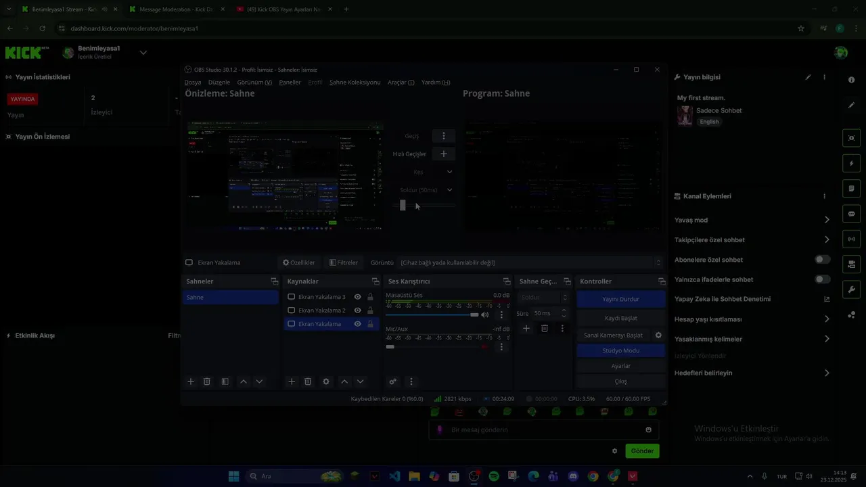Open scene filters icon in Sahneler panel

coord(225,381)
